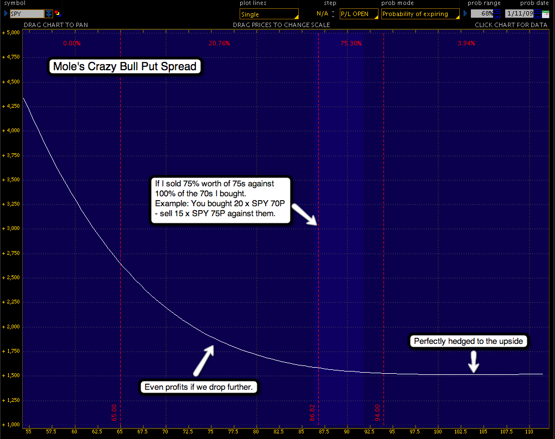
Task: Click the symbol linking color squares icon
Action: click(x=58, y=13)
